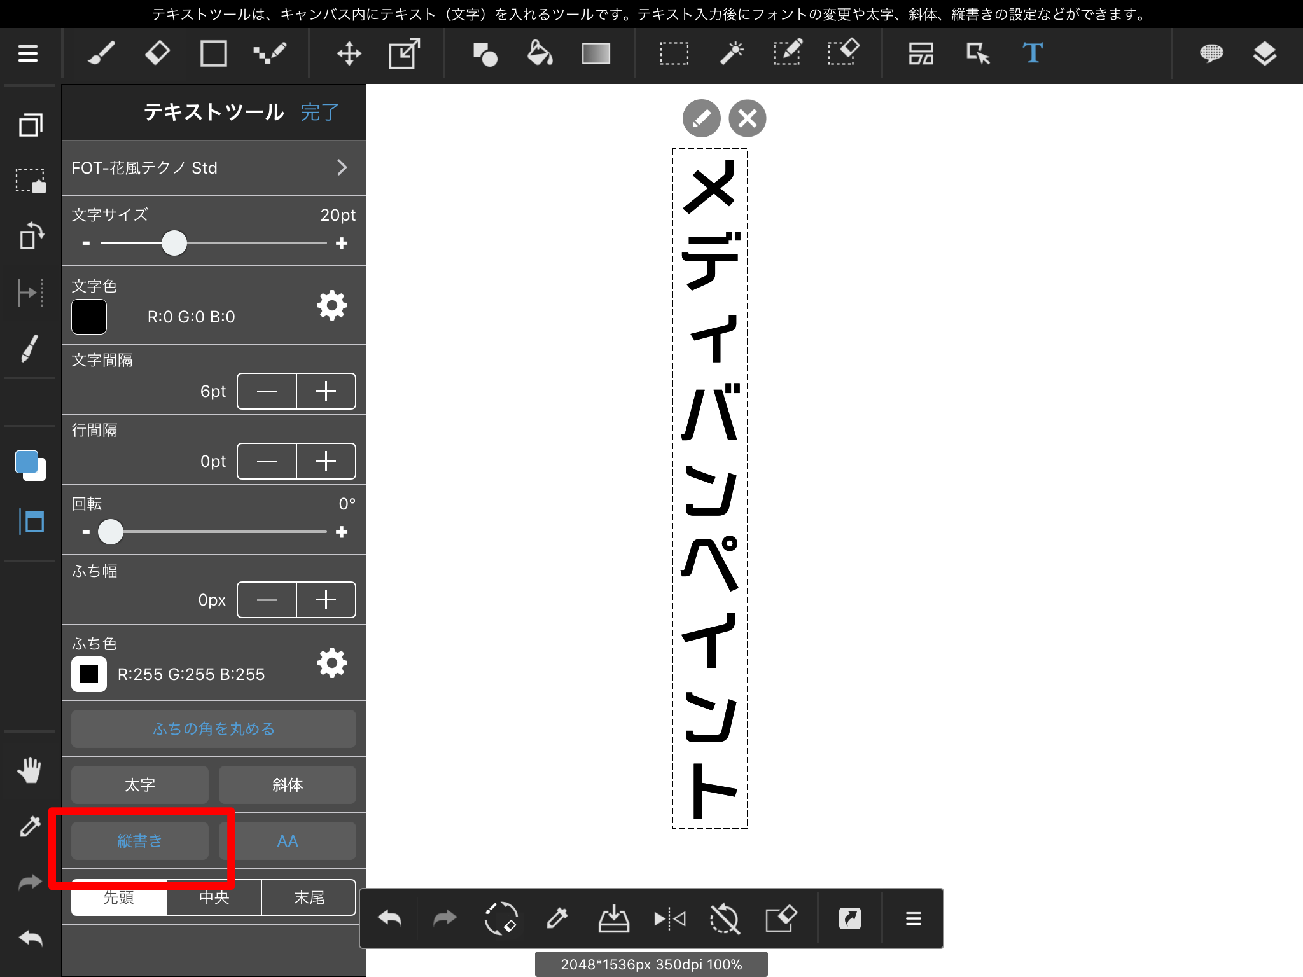Select the Transform tool

click(405, 53)
